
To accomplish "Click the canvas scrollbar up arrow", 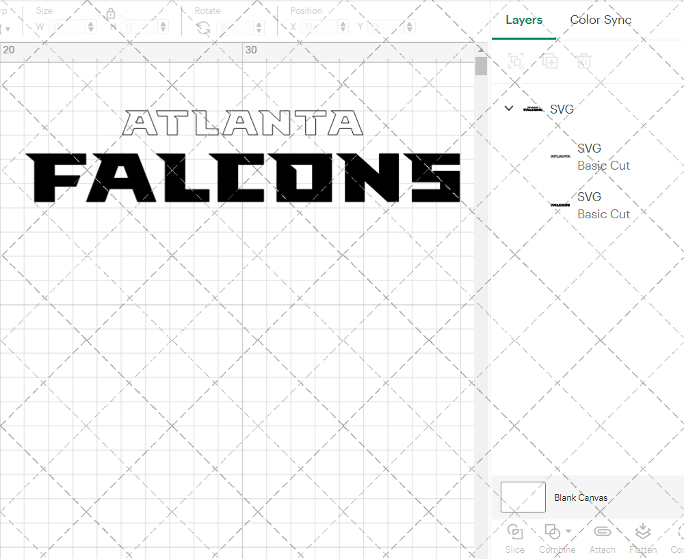I will pyautogui.click(x=481, y=49).
